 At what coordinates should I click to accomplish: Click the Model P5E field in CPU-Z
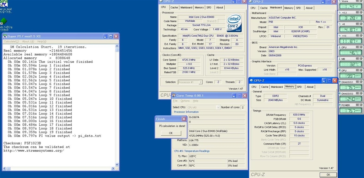pos(289,22)
